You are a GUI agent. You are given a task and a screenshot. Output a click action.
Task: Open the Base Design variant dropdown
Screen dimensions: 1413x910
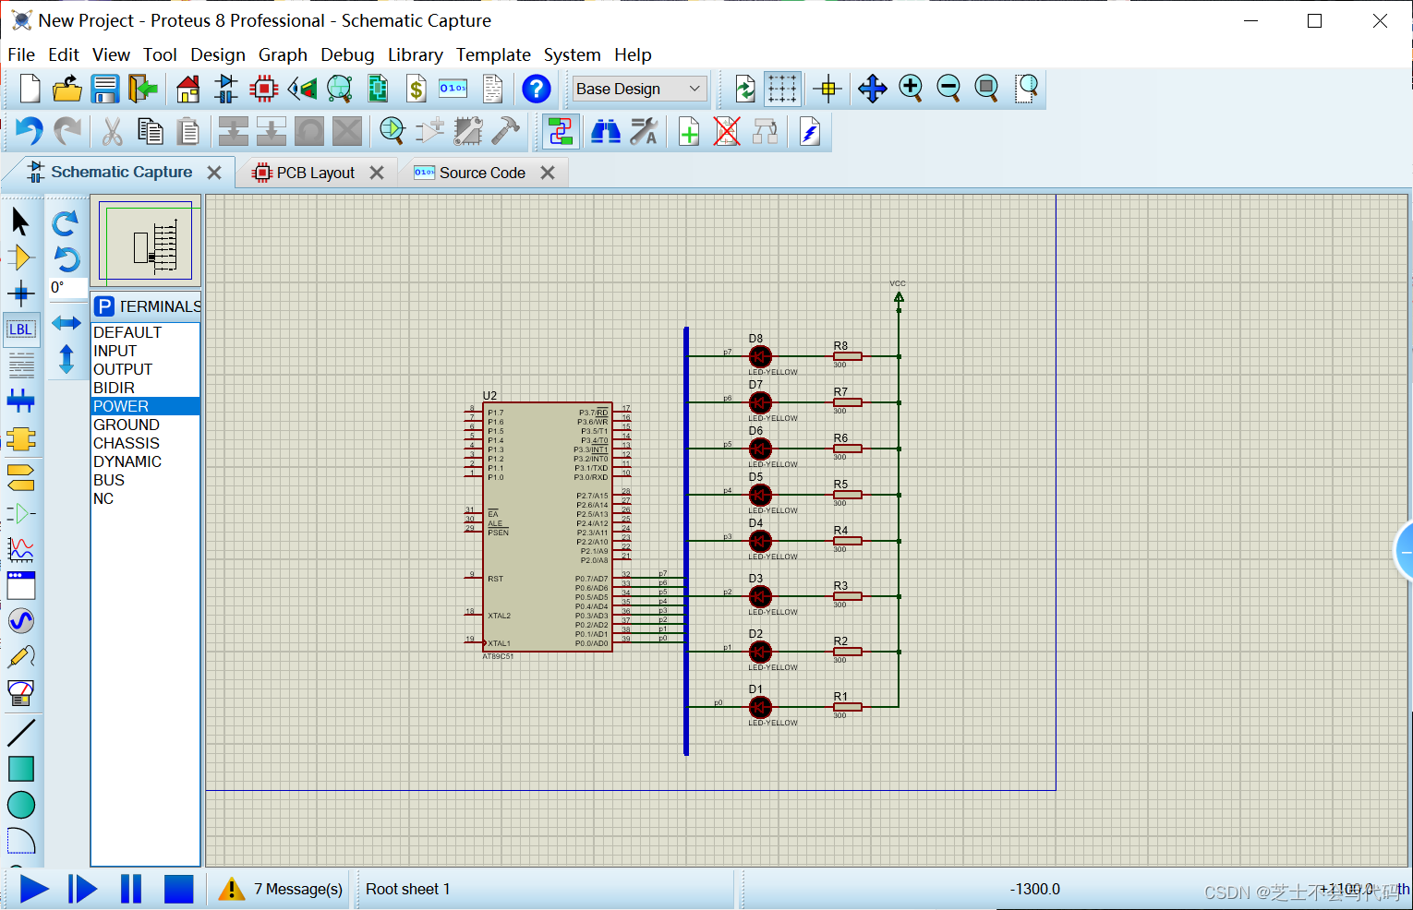tap(639, 89)
